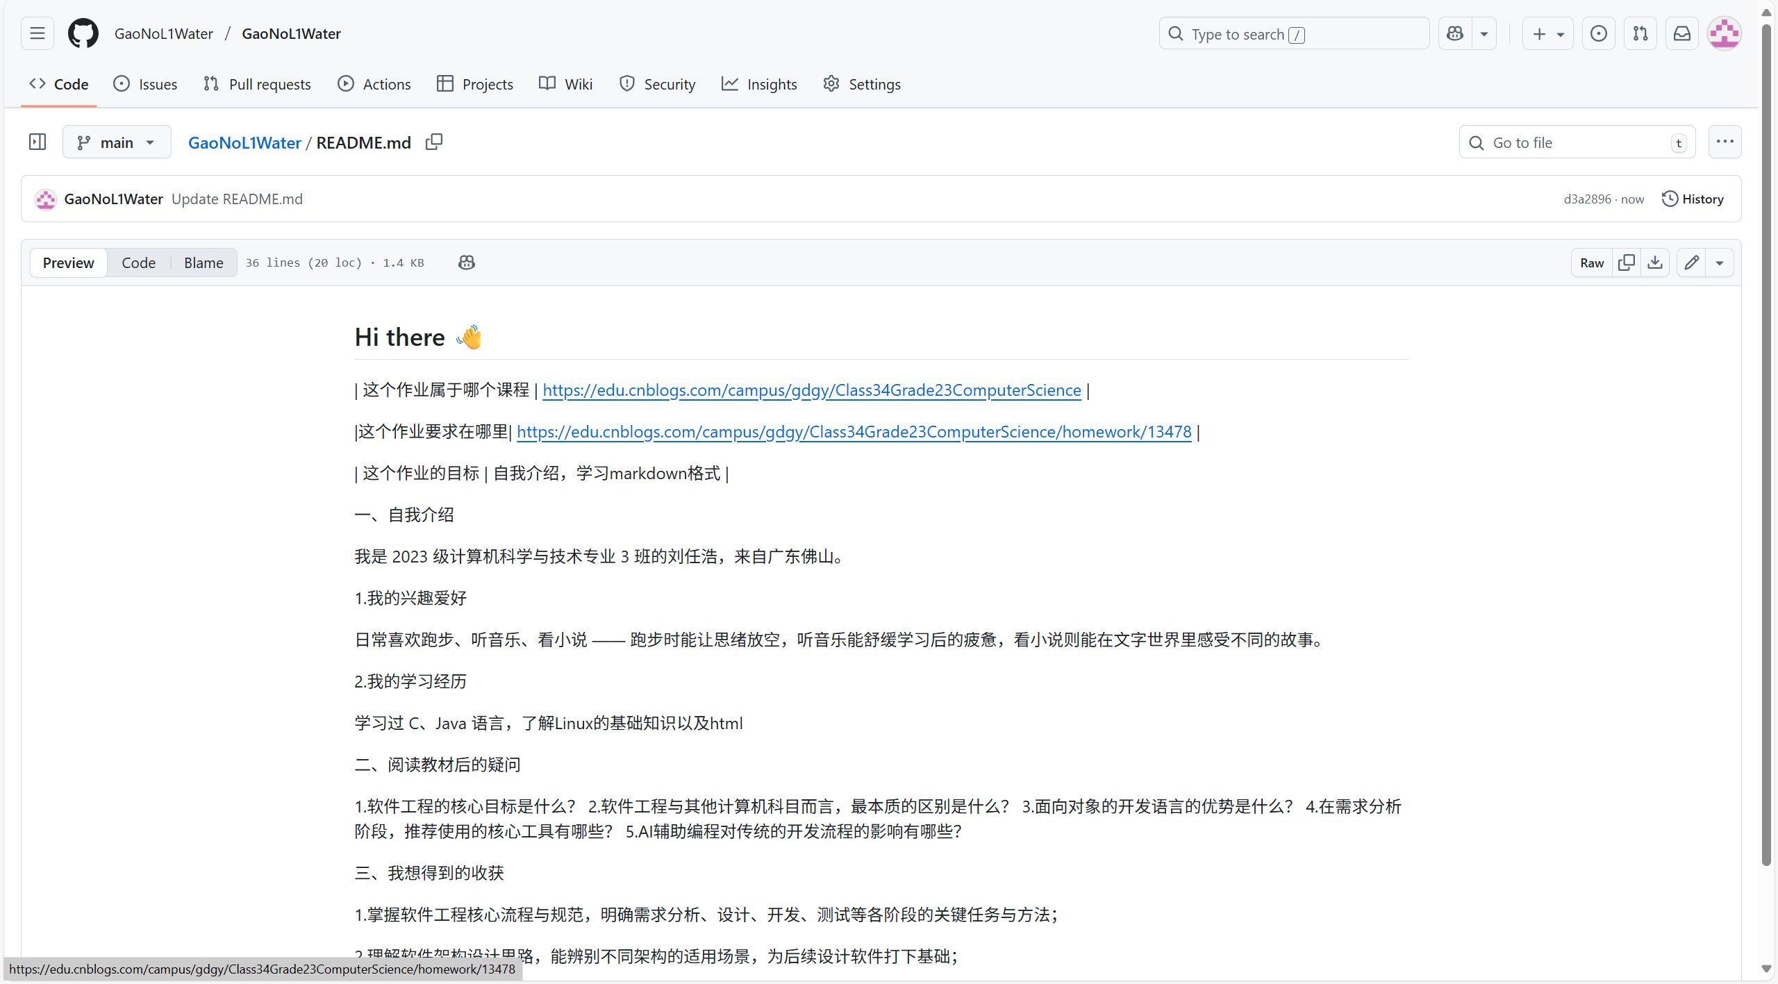This screenshot has height=984, width=1778.
Task: Open the hamburger navigation menu
Action: [x=37, y=33]
